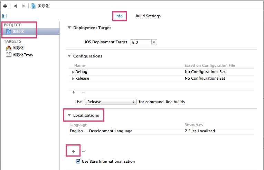Select the 国际化 project under PROJECT
The width and height of the screenshot is (264, 170).
[x=30, y=32]
